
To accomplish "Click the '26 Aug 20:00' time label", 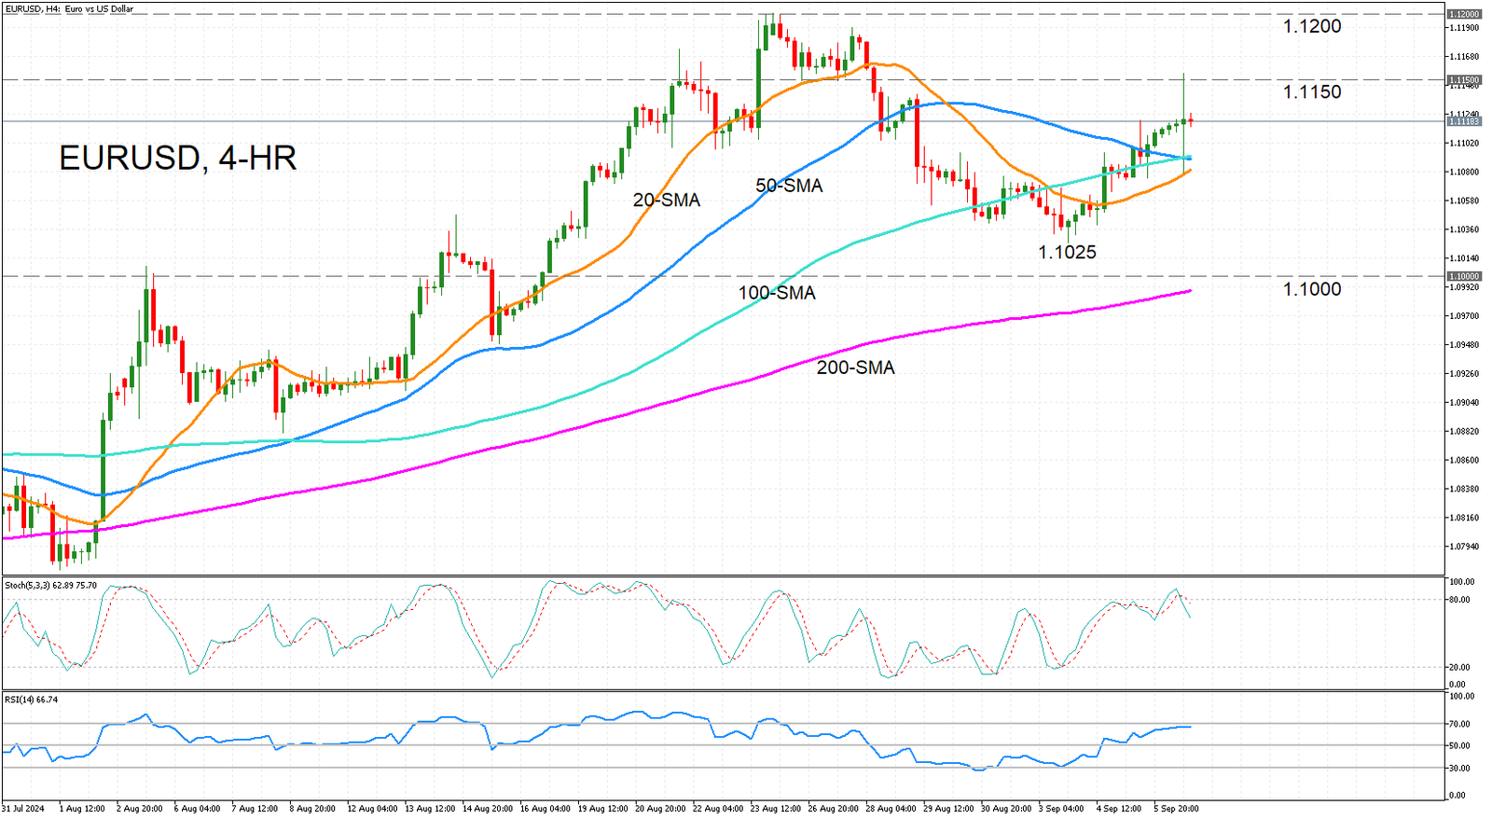I will click(x=834, y=809).
